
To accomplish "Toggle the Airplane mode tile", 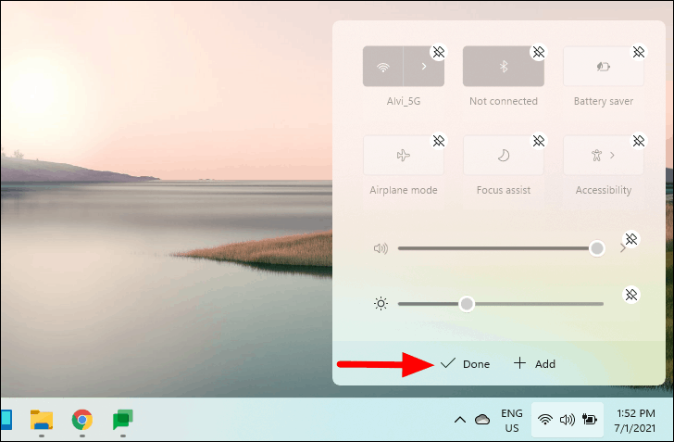I will [x=404, y=156].
